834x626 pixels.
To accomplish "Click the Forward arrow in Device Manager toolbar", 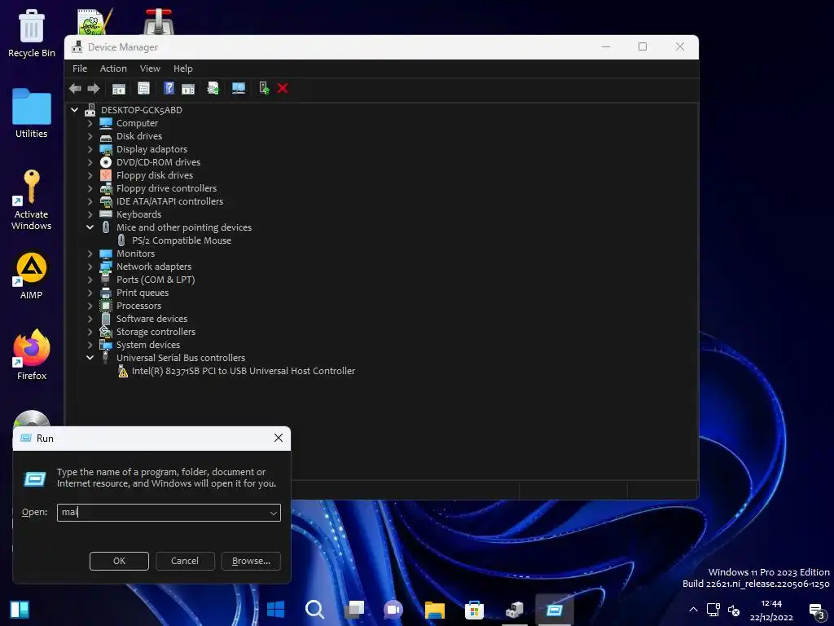I will coord(94,88).
